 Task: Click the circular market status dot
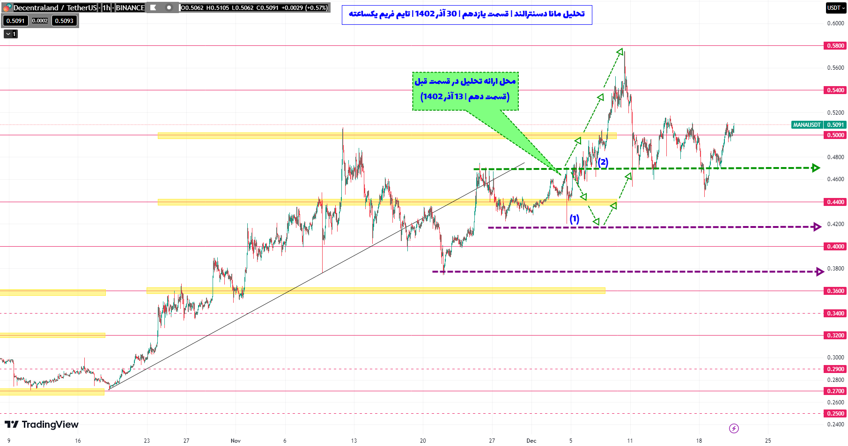[x=169, y=7]
